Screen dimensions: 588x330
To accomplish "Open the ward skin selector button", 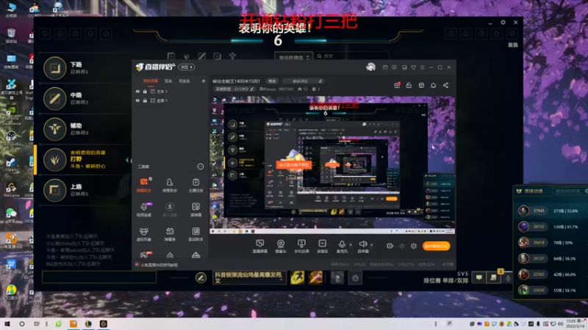I will point(337,278).
